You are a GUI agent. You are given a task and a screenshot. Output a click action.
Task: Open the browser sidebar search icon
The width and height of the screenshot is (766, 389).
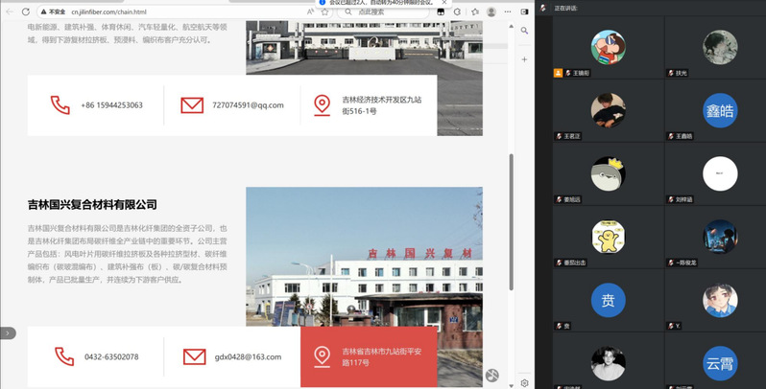pos(524,31)
